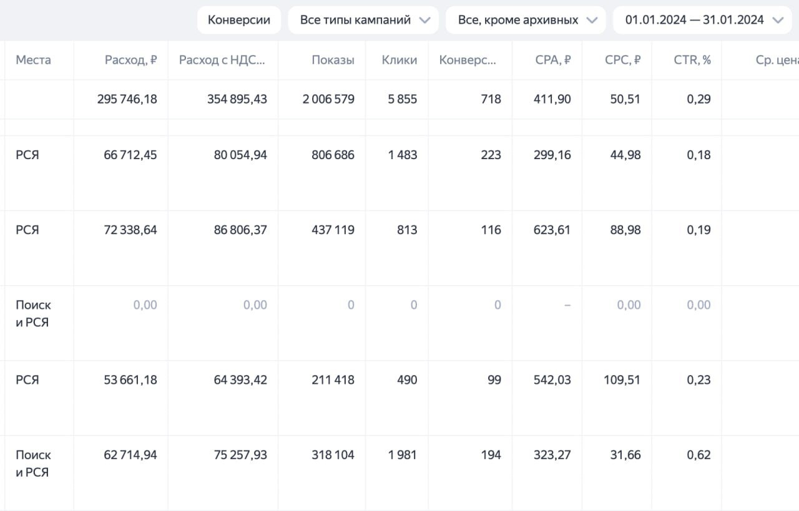Viewport: 799px width, 511px height.
Task: Expand the Все типы кампаний dropdown
Action: (365, 20)
